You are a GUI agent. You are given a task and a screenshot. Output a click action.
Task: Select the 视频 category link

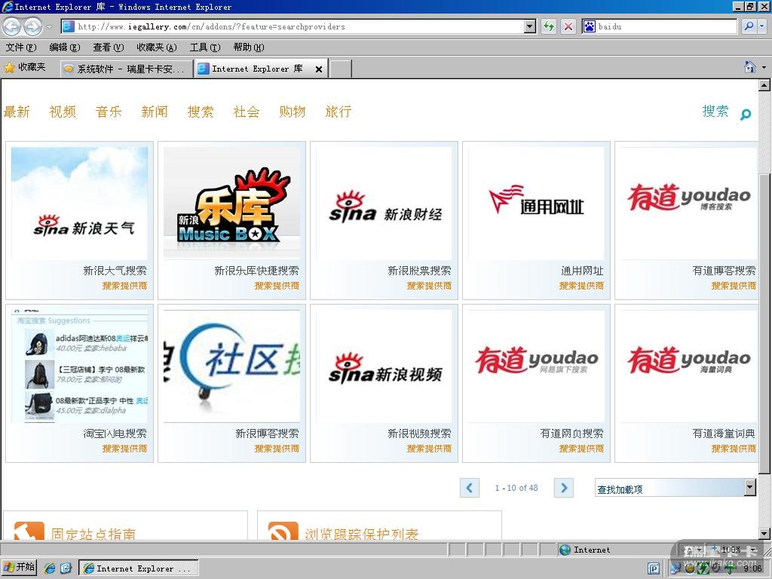63,112
